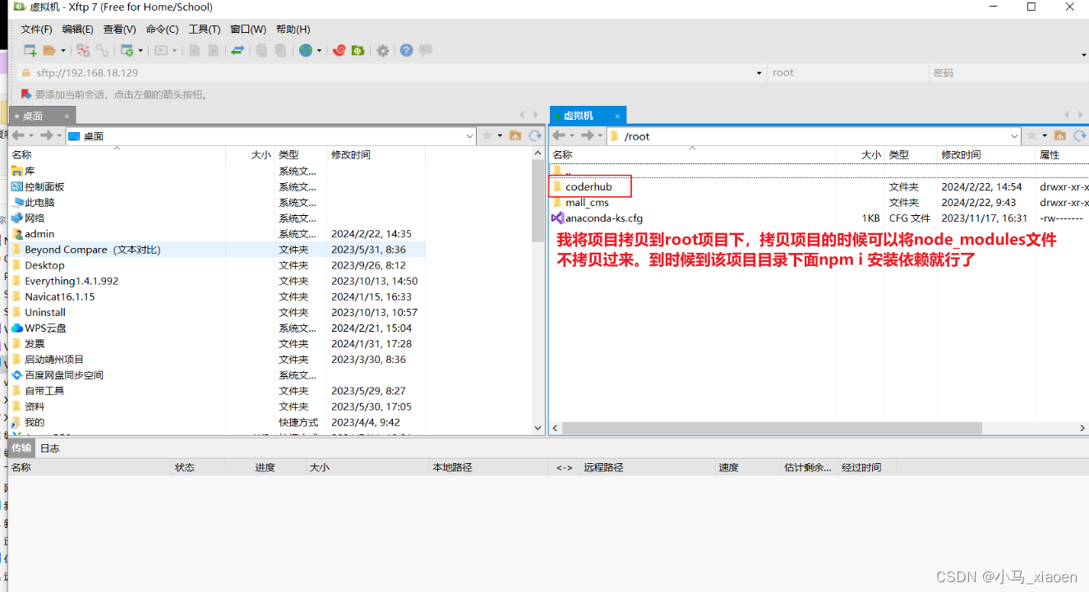This screenshot has height=592, width=1089.
Task: Click the session Properties window-gear icon
Action: tap(127, 51)
